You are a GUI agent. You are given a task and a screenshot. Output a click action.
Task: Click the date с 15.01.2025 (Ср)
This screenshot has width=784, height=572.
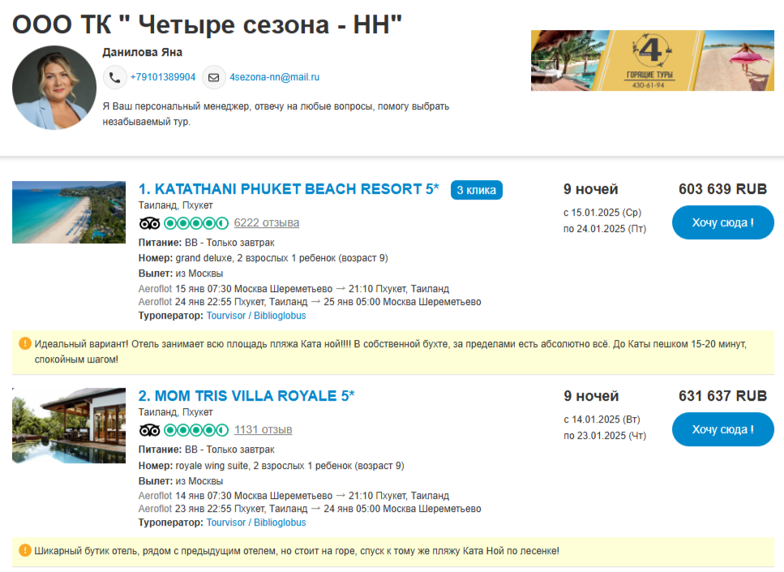(x=602, y=213)
